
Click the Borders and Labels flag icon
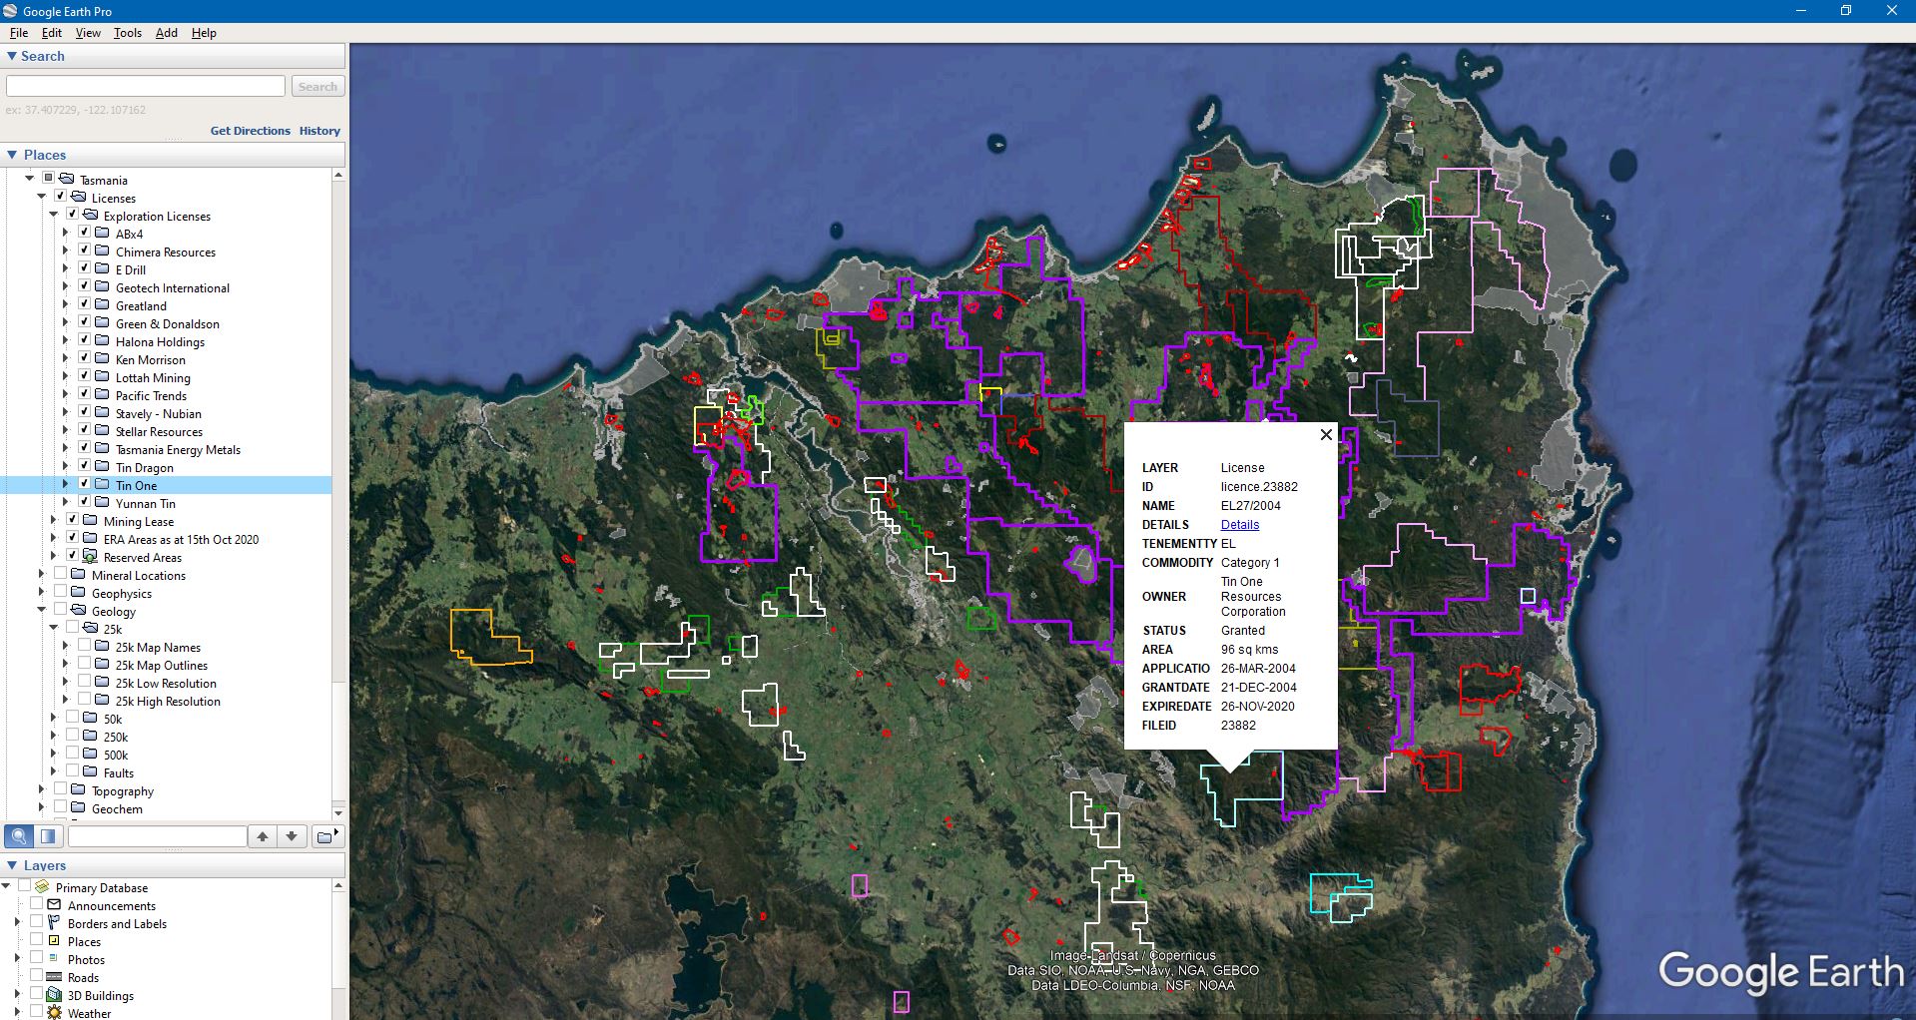click(x=54, y=923)
